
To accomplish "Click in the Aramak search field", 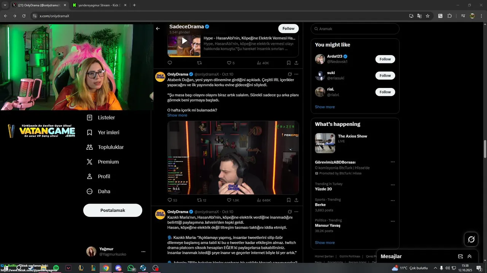I will 355,29.
